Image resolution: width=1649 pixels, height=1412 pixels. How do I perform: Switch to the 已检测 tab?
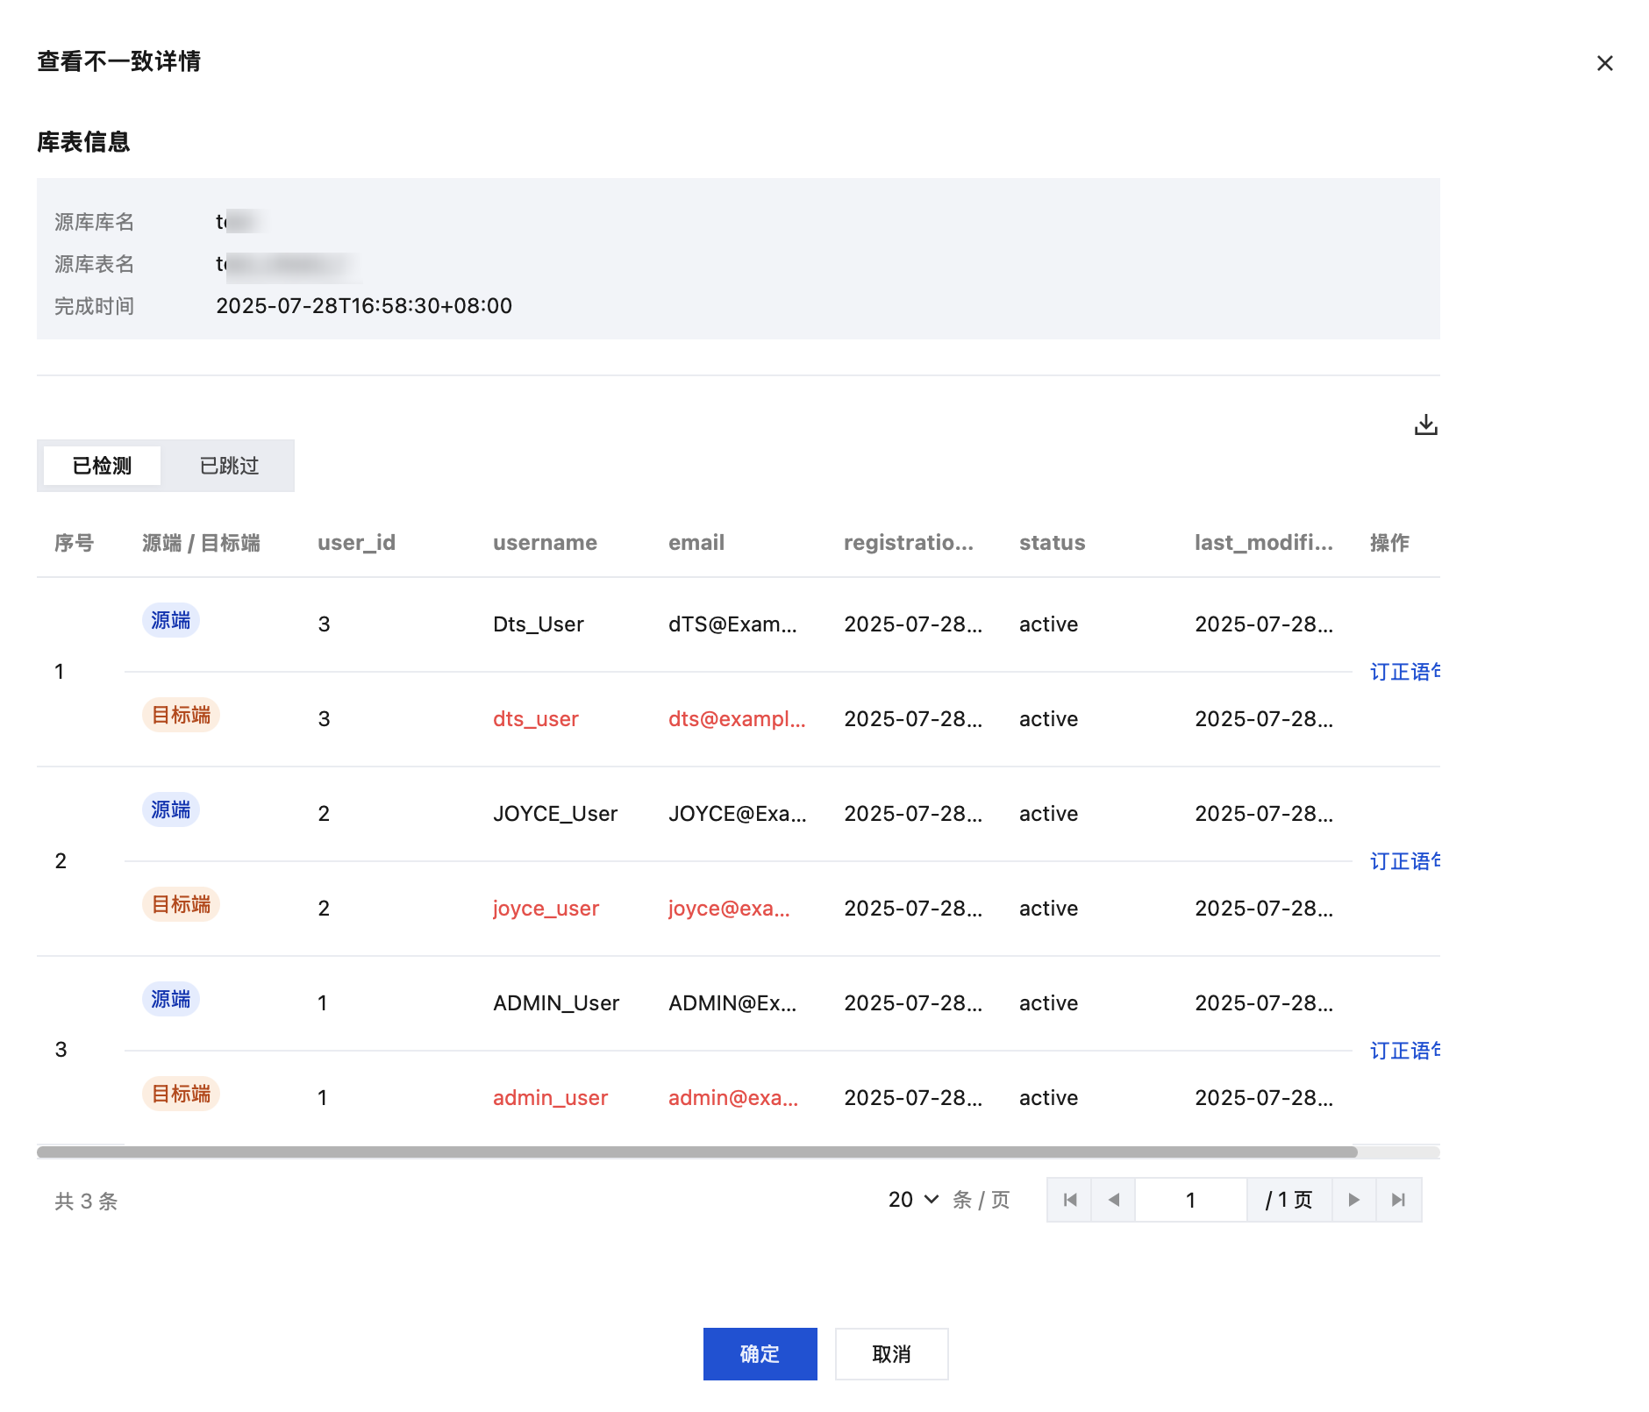click(102, 466)
